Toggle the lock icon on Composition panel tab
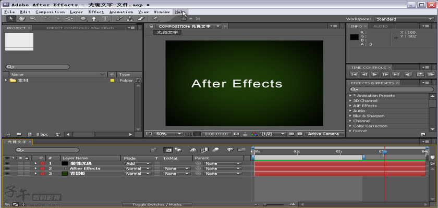The height and width of the screenshot is (208, 438). (151, 26)
